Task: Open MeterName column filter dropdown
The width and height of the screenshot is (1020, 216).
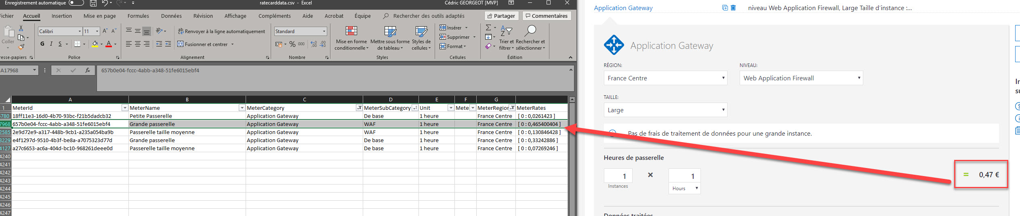Action: 242,108
